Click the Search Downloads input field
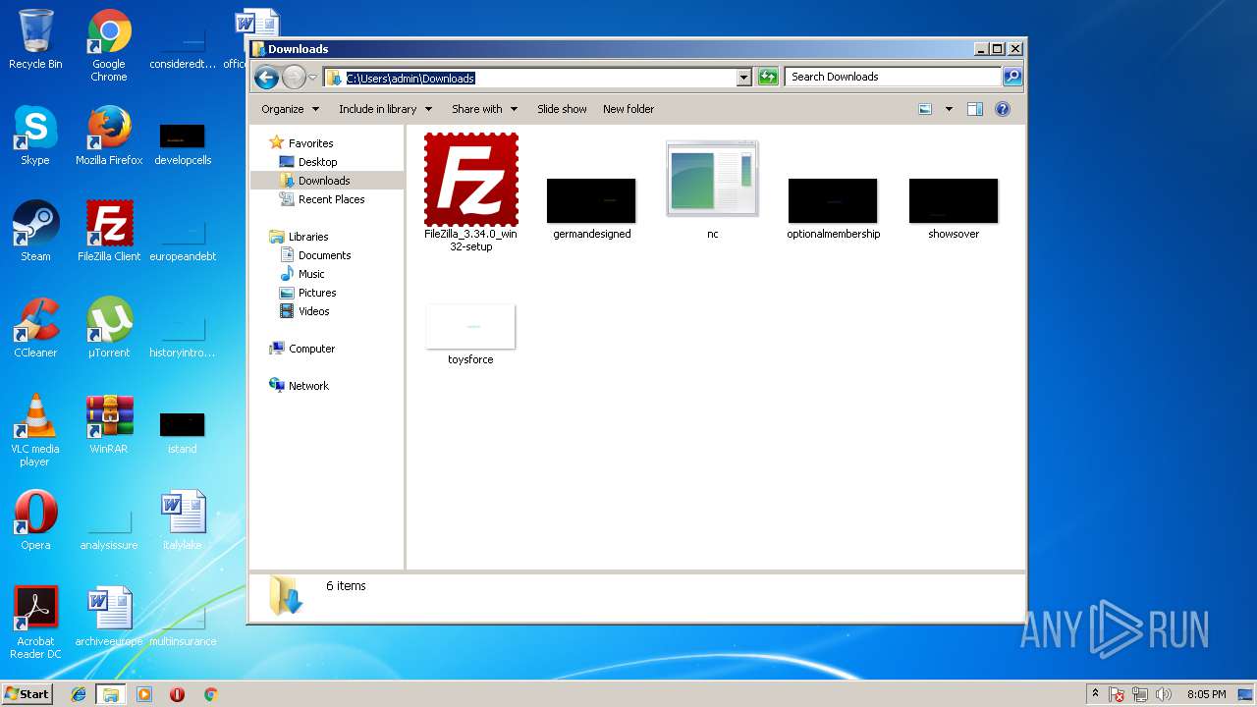The height and width of the screenshot is (707, 1257). (893, 77)
